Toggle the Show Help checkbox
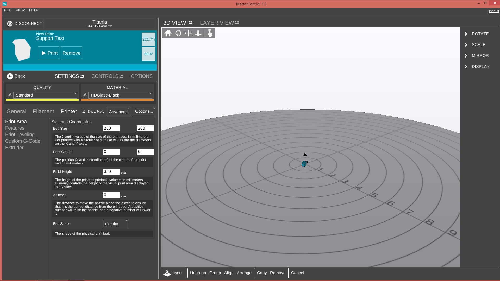The height and width of the screenshot is (281, 500). tap(84, 111)
